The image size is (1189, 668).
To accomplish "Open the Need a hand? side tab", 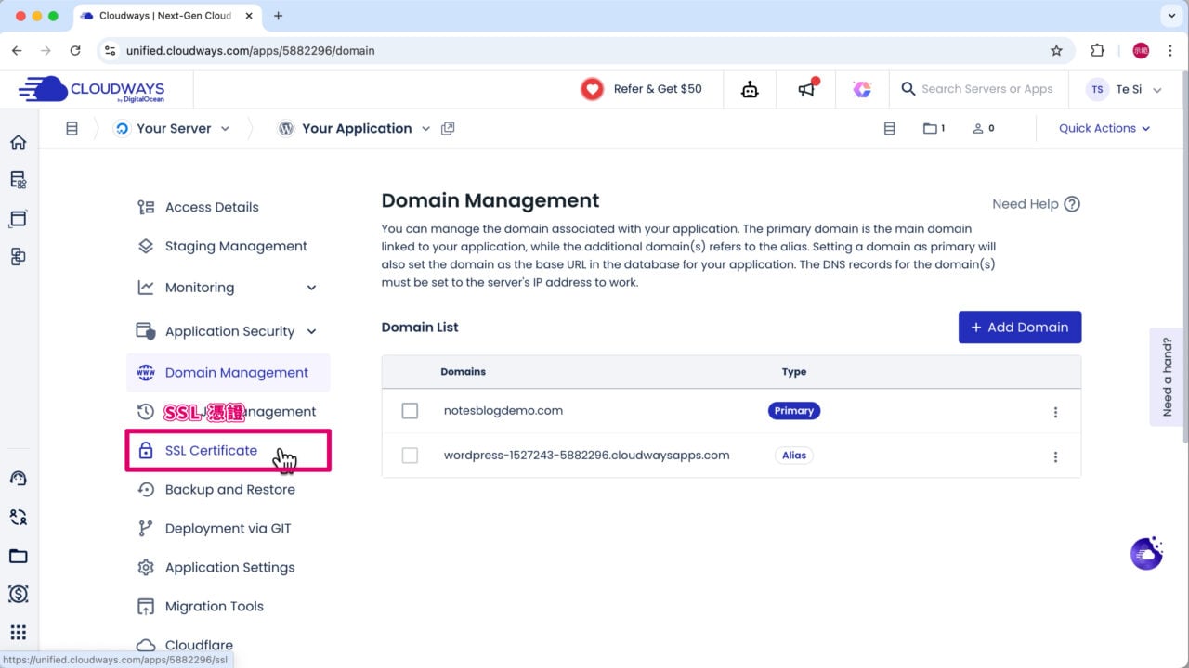I will tap(1168, 377).
